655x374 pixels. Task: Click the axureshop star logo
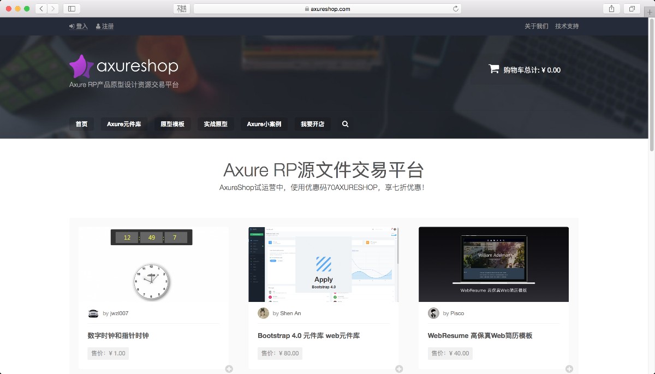click(81, 67)
